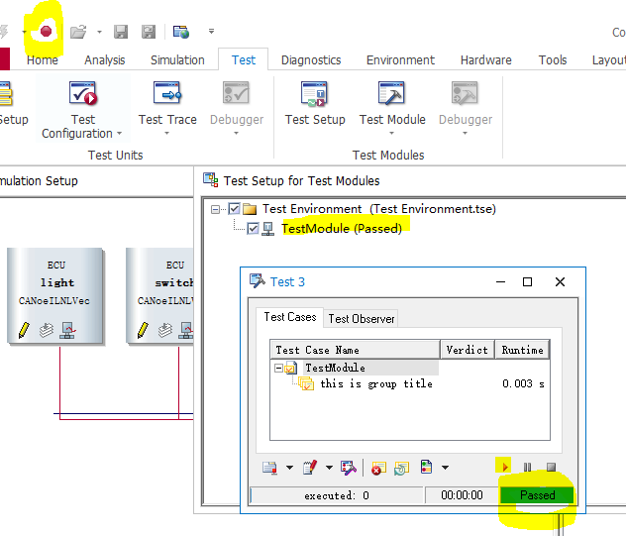The height and width of the screenshot is (536, 626).
Task: Expand the dropdown next to the colored document icon
Action: tap(445, 468)
